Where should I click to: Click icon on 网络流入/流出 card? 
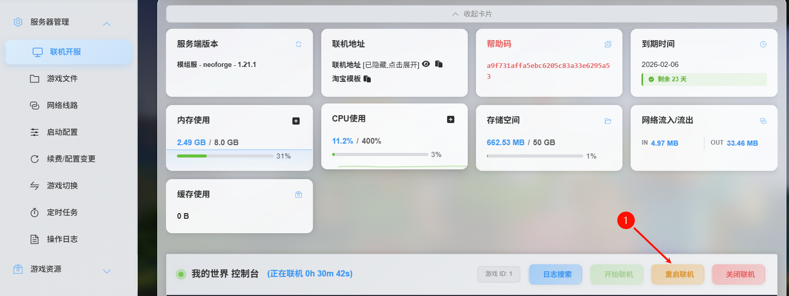coord(763,121)
